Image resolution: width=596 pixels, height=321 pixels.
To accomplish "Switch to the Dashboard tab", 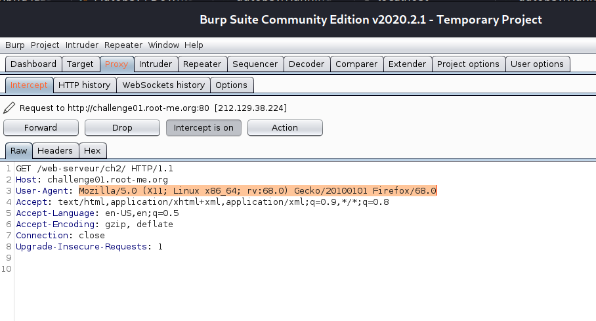I will [x=33, y=64].
